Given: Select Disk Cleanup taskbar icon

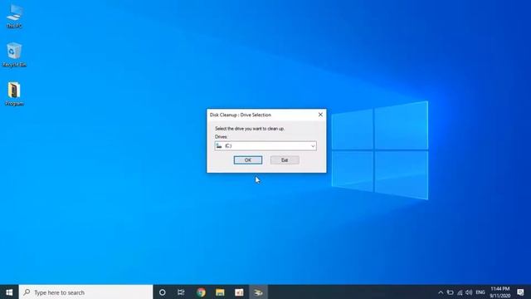Looking at the screenshot, I should tap(258, 292).
